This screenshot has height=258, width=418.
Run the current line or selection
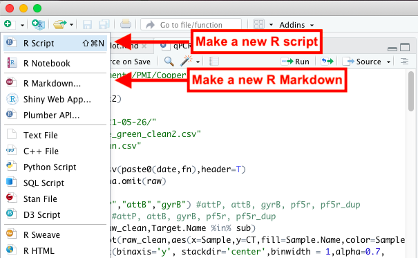[296, 62]
